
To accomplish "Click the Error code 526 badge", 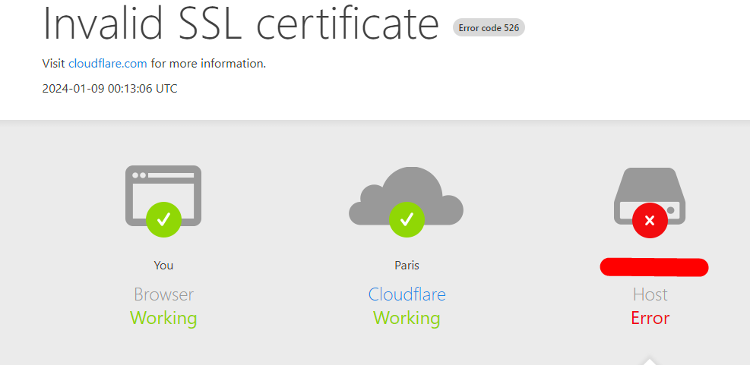I will (489, 28).
